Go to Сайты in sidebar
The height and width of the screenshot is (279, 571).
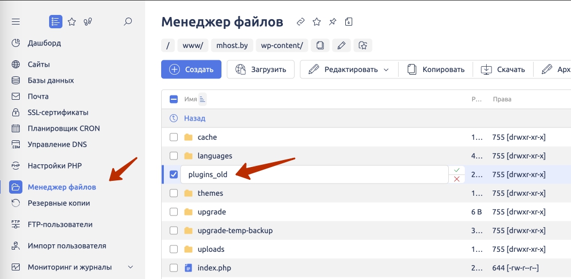coord(38,65)
